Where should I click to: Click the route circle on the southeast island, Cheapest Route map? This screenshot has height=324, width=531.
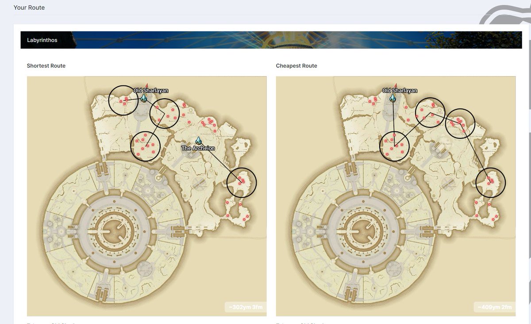491,182
